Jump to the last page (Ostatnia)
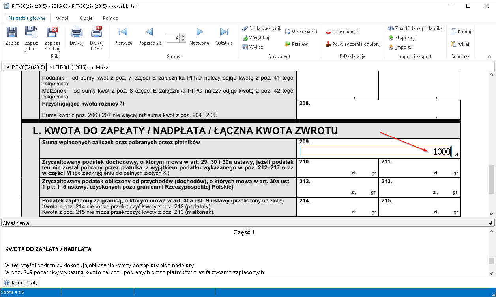496x297 pixels. click(224, 32)
